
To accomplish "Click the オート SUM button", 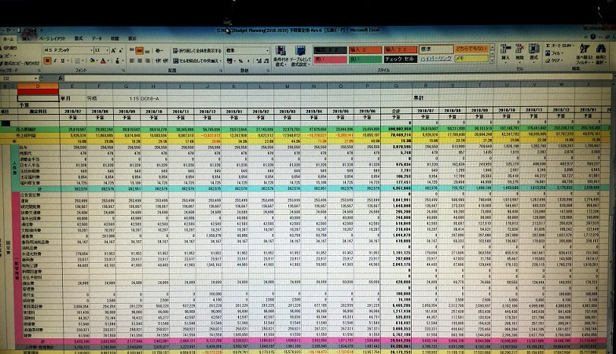I will [x=559, y=46].
